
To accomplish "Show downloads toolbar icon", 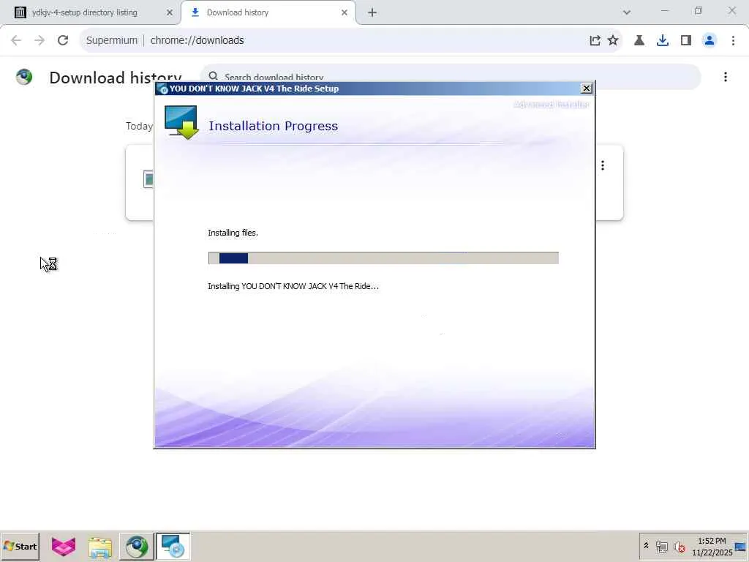I will [x=663, y=40].
